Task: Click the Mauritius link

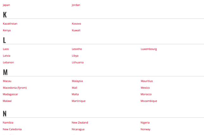Action: tap(147, 81)
